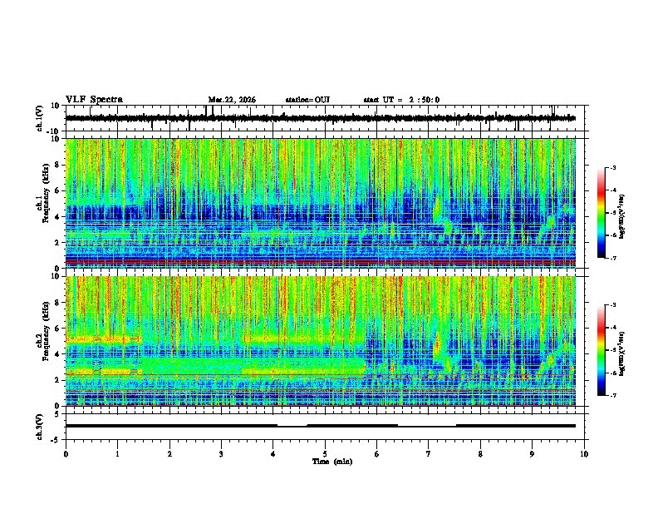Click the ch.2 color bar log(PSD) label
Viewport: 658px width, 509px height.
pyautogui.click(x=622, y=353)
